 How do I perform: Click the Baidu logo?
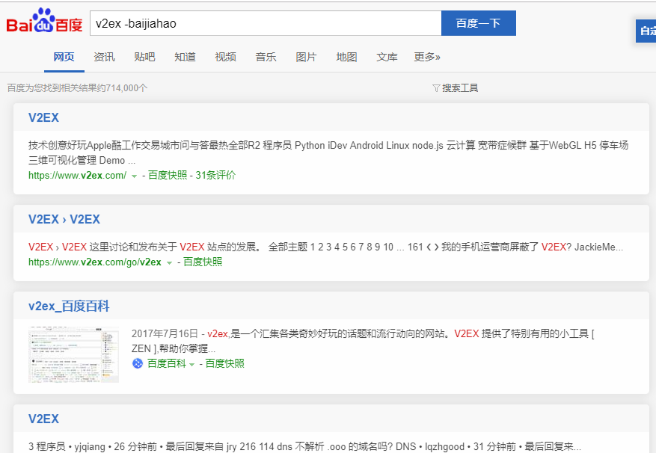(44, 22)
